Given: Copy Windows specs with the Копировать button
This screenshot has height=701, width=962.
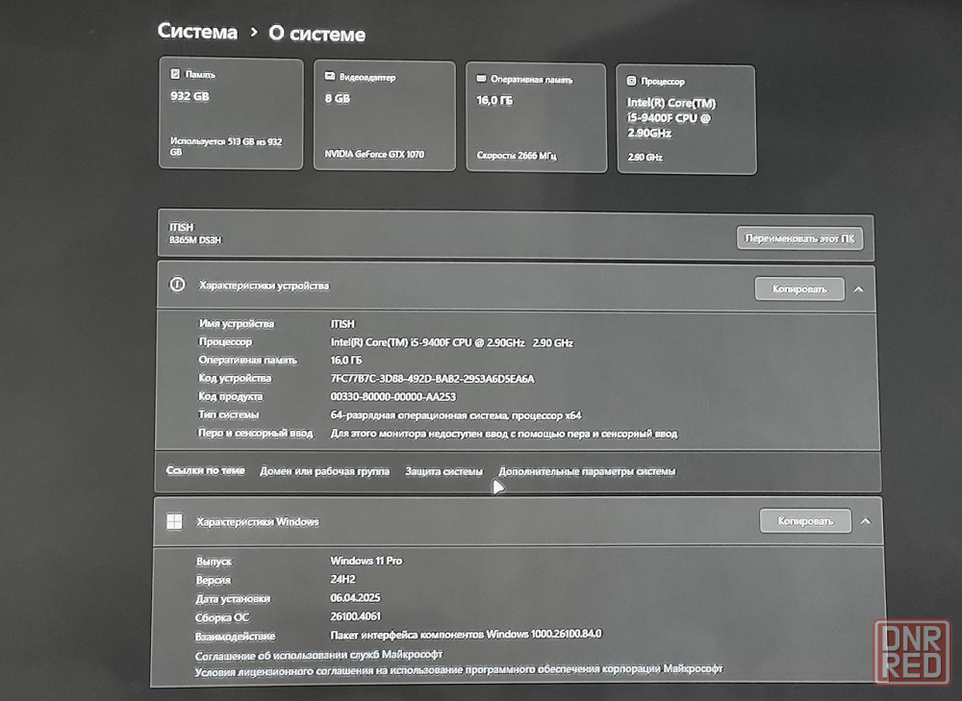Looking at the screenshot, I should [805, 521].
